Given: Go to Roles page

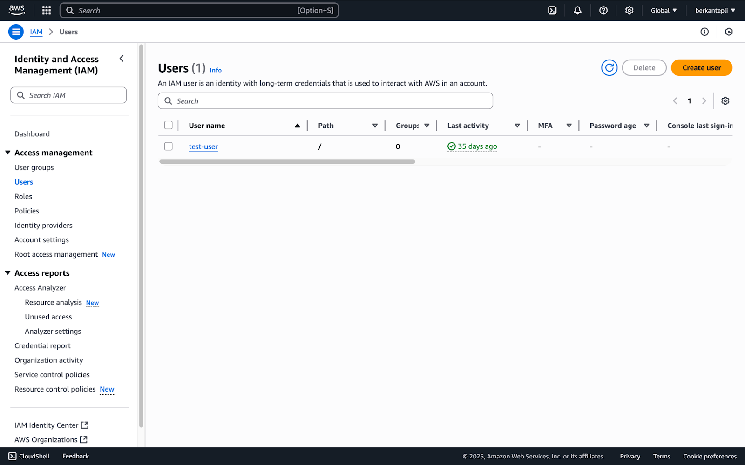Looking at the screenshot, I should (23, 196).
